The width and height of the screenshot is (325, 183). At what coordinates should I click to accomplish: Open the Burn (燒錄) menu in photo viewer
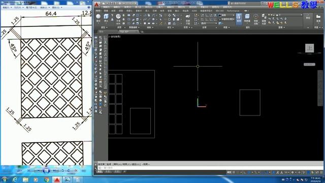[45, 8]
